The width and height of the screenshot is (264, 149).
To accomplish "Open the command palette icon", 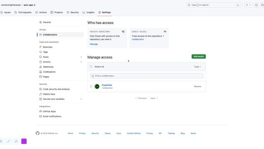I will [x=238, y=5].
